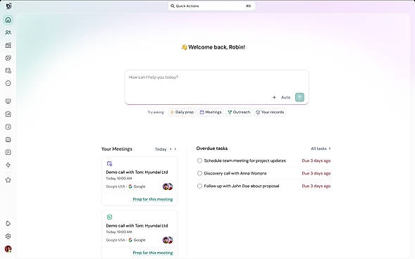Click the 'Your Meetings' heading

point(117,149)
